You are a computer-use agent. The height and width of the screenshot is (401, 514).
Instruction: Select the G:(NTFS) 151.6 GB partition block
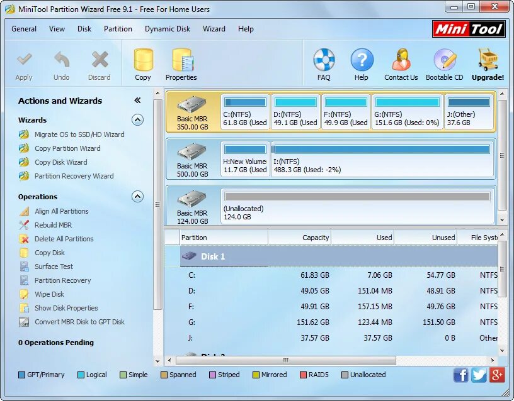pos(407,112)
